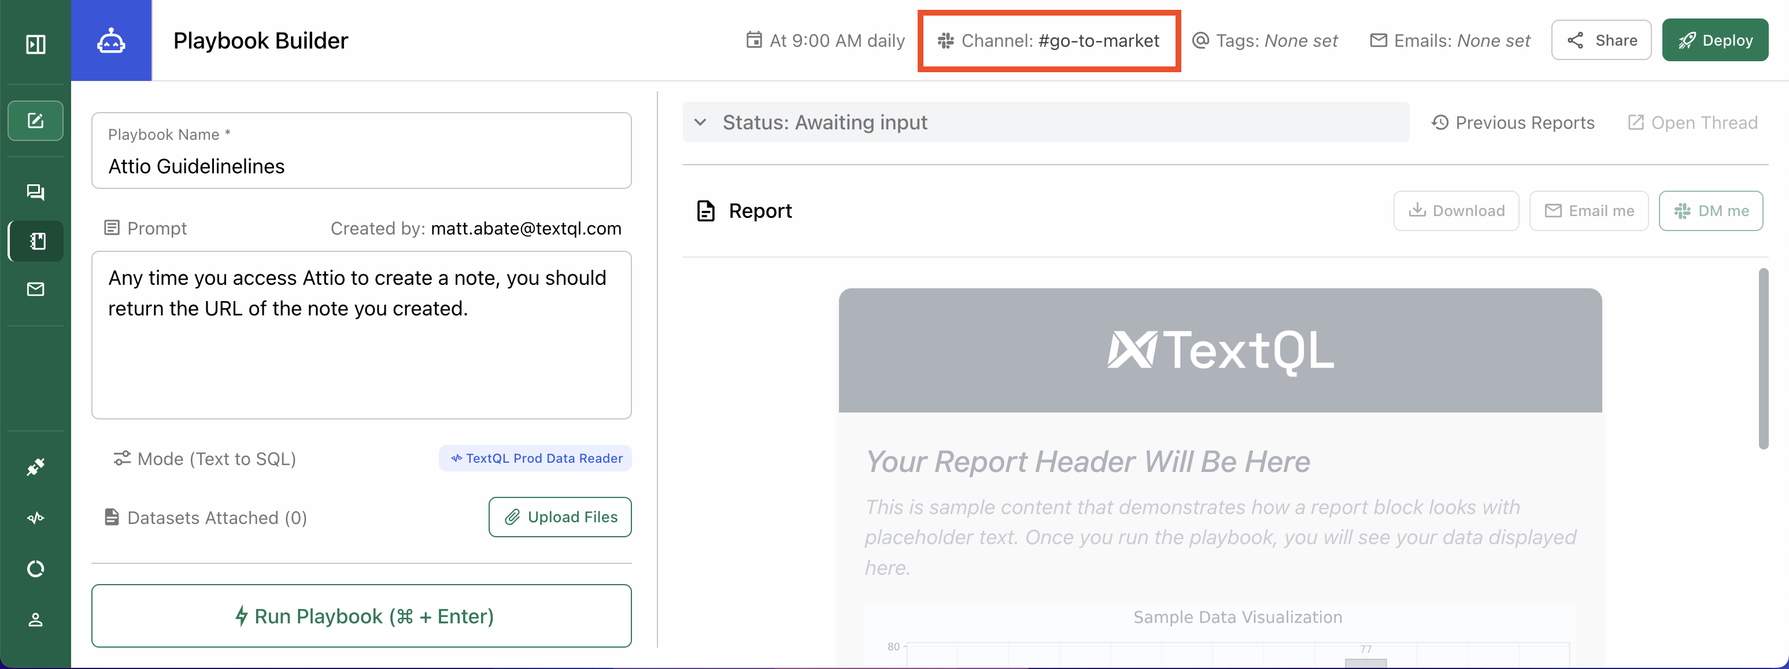Configure Emails, currently None set
Viewport: 1789px width, 669px height.
[1451, 40]
